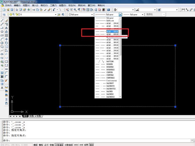The width and height of the screenshot is (195, 146).
Task: Open the 修改(M) menu
Action: [x=82, y=6]
